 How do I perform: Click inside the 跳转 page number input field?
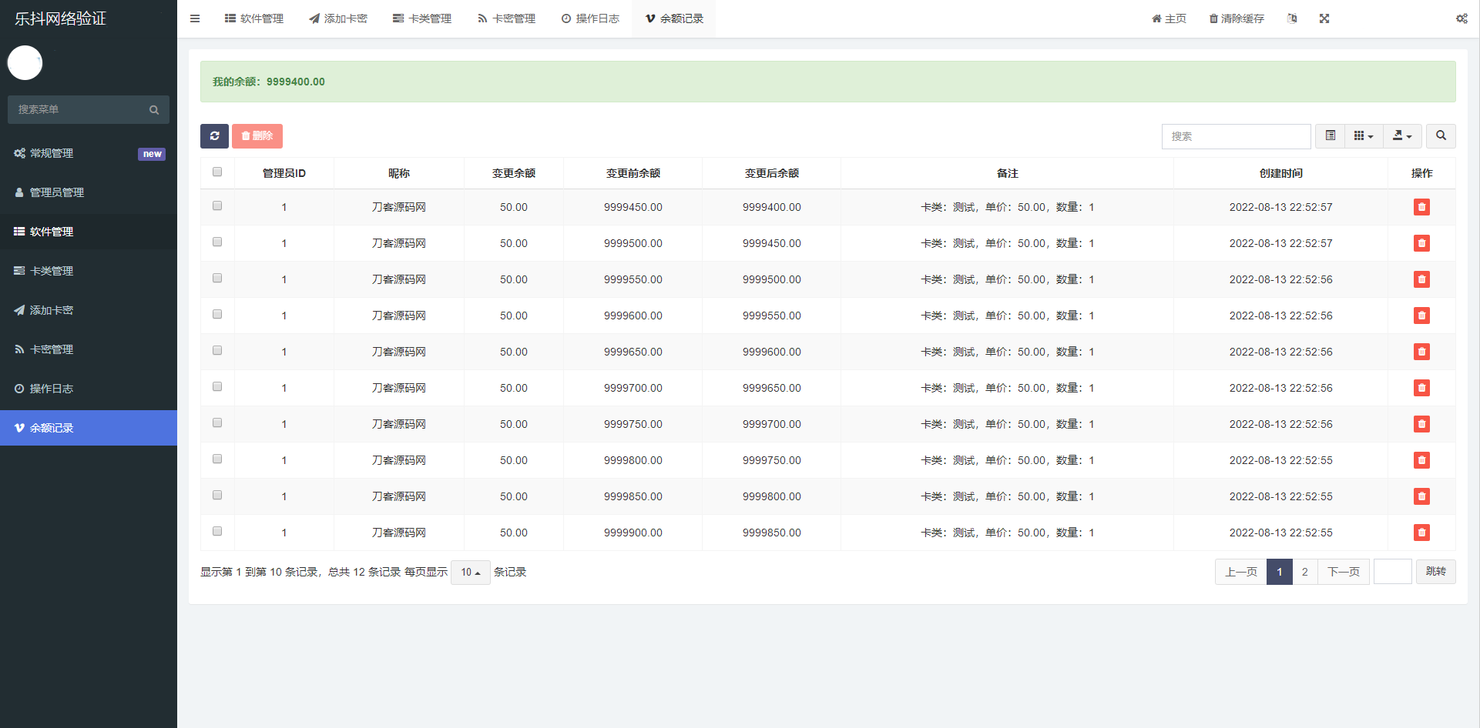[1392, 572]
